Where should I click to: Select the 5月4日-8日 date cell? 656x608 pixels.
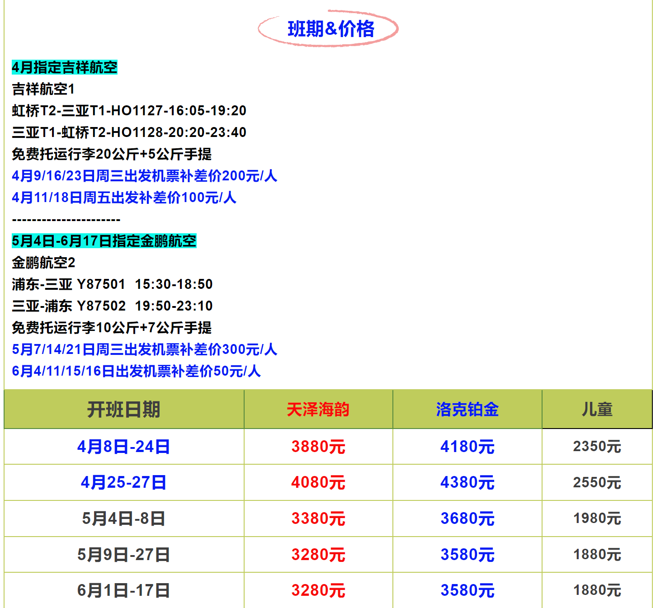coord(124,518)
